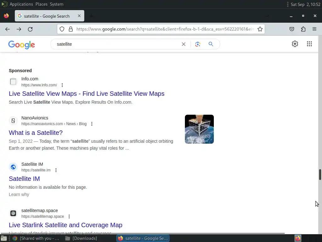
Task: Click the https://www.info.com/ URL text
Action: pyautogui.click(x=39, y=85)
